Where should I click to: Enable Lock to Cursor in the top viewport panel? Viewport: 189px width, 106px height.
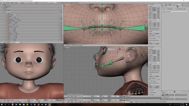[149, 39]
